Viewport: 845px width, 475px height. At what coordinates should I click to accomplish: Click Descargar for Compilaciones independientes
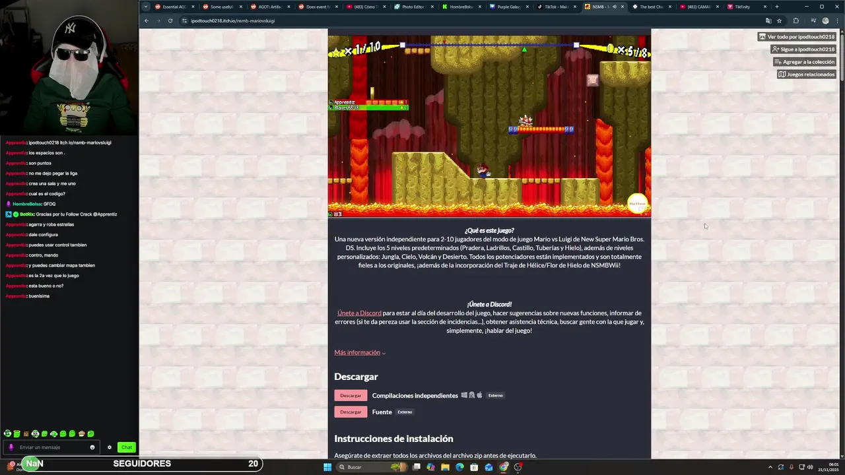[x=351, y=396]
